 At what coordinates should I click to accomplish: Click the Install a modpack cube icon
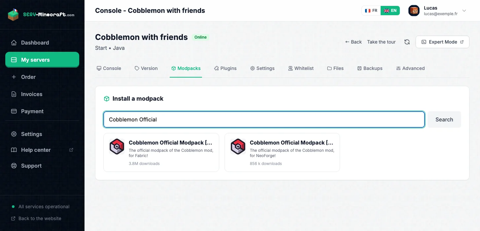pyautogui.click(x=107, y=99)
